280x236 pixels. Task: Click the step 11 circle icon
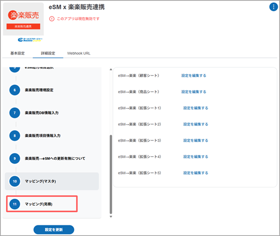tap(14, 204)
